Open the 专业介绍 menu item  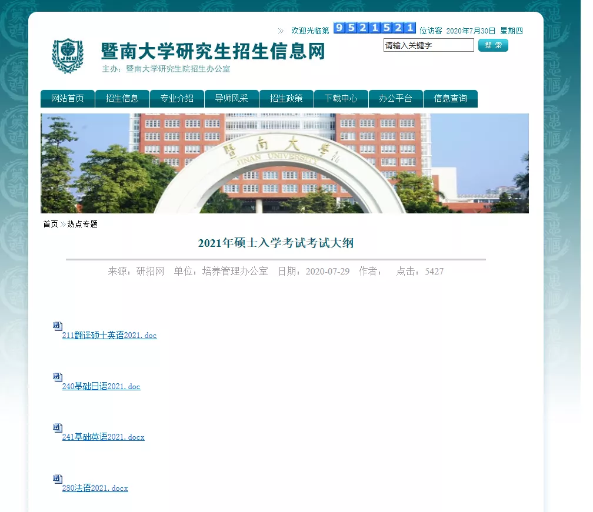coord(176,99)
